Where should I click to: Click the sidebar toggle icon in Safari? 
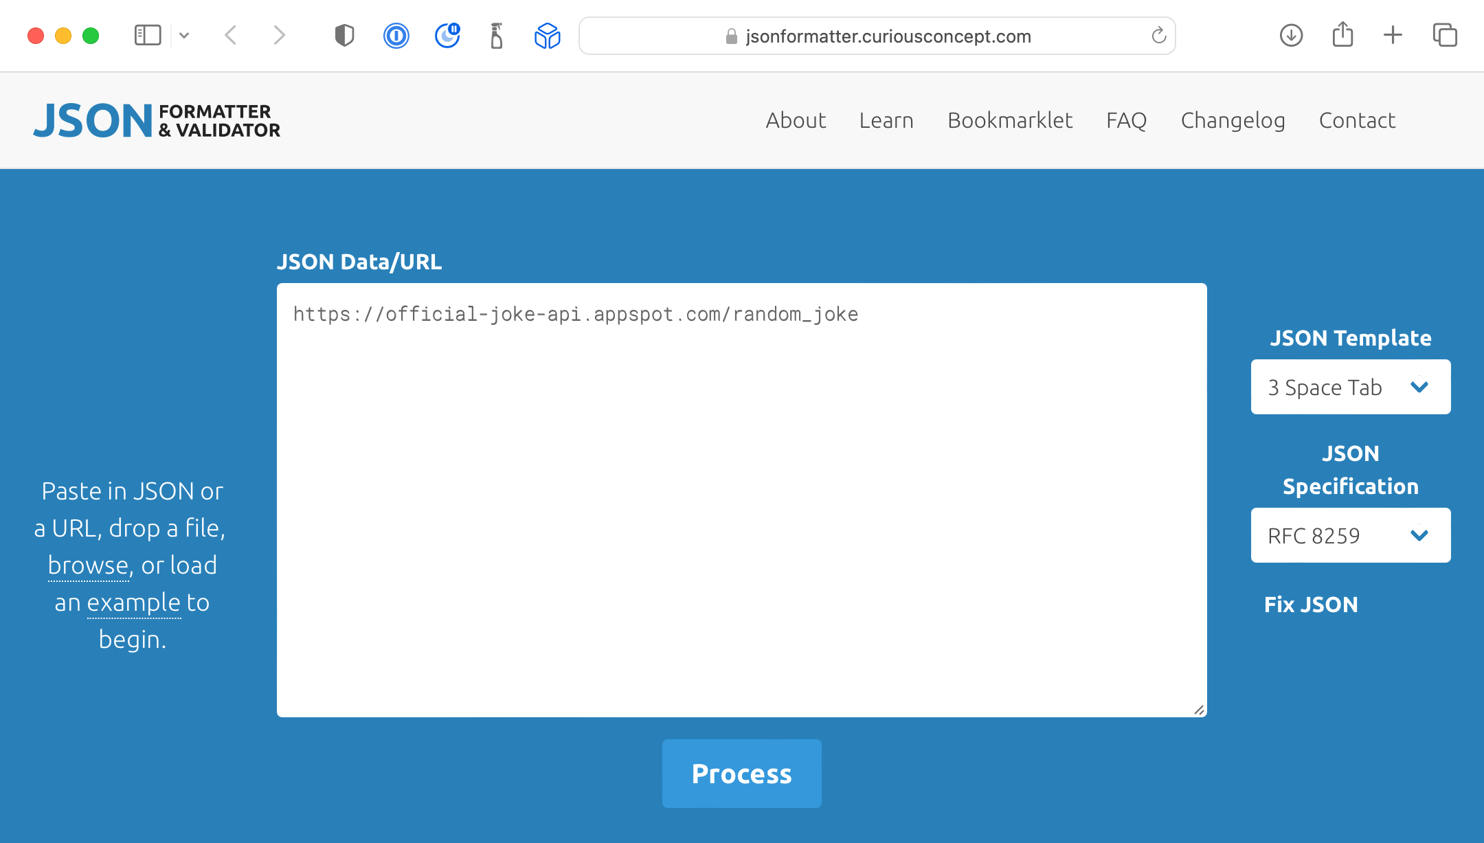[147, 35]
